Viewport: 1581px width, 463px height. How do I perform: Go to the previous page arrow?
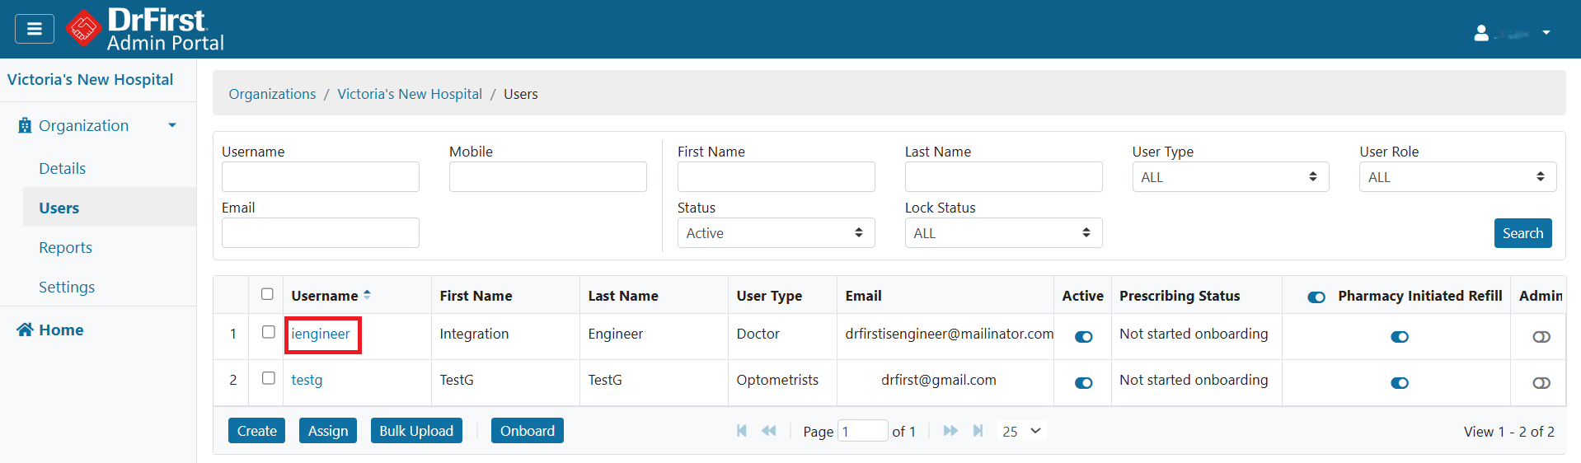click(769, 431)
